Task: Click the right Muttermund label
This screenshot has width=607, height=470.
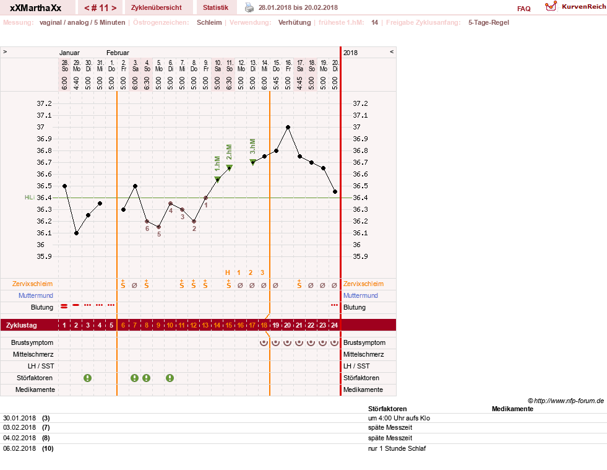Action: point(360,295)
